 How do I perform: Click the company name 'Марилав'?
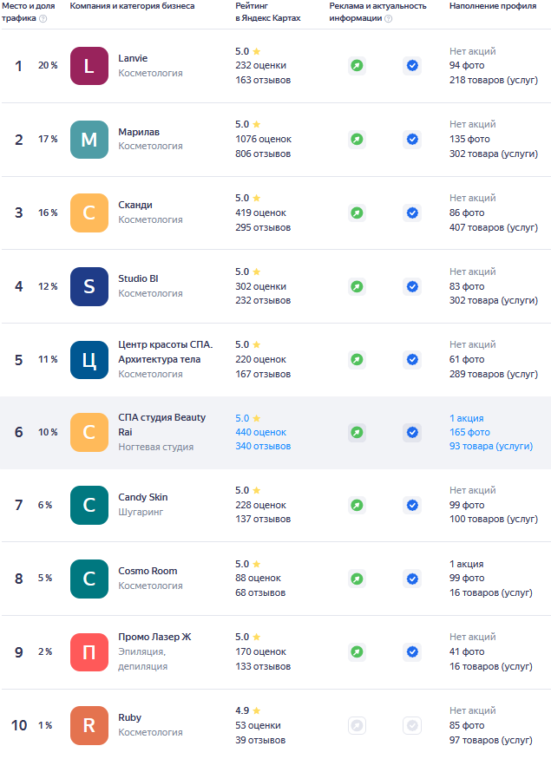[139, 132]
